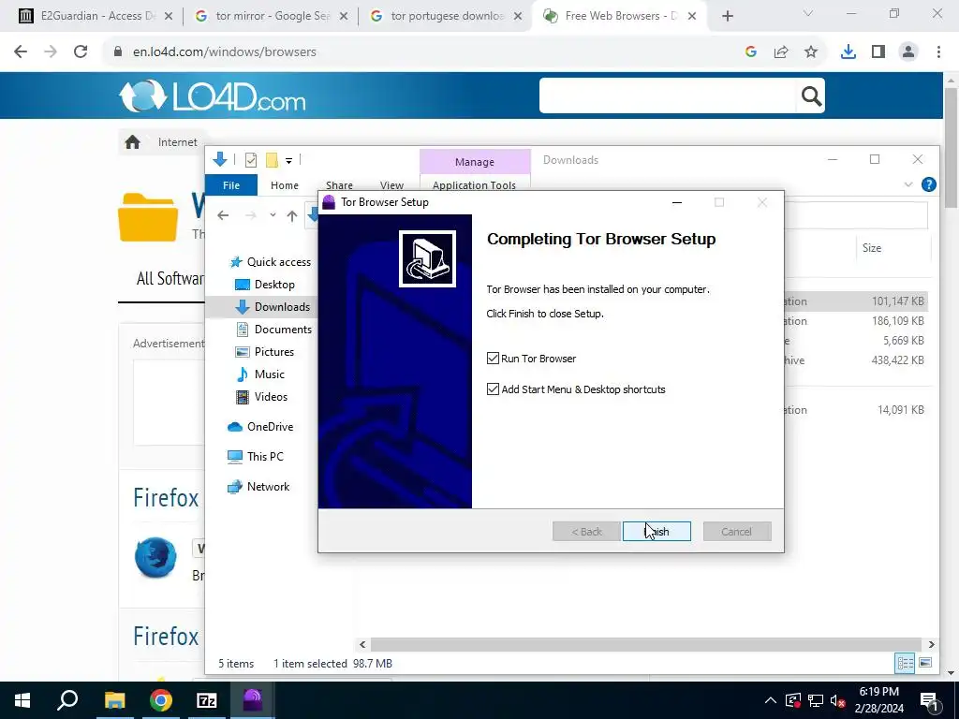959x719 pixels.
Task: Click Chrome address bar URL field
Action: [x=422, y=52]
